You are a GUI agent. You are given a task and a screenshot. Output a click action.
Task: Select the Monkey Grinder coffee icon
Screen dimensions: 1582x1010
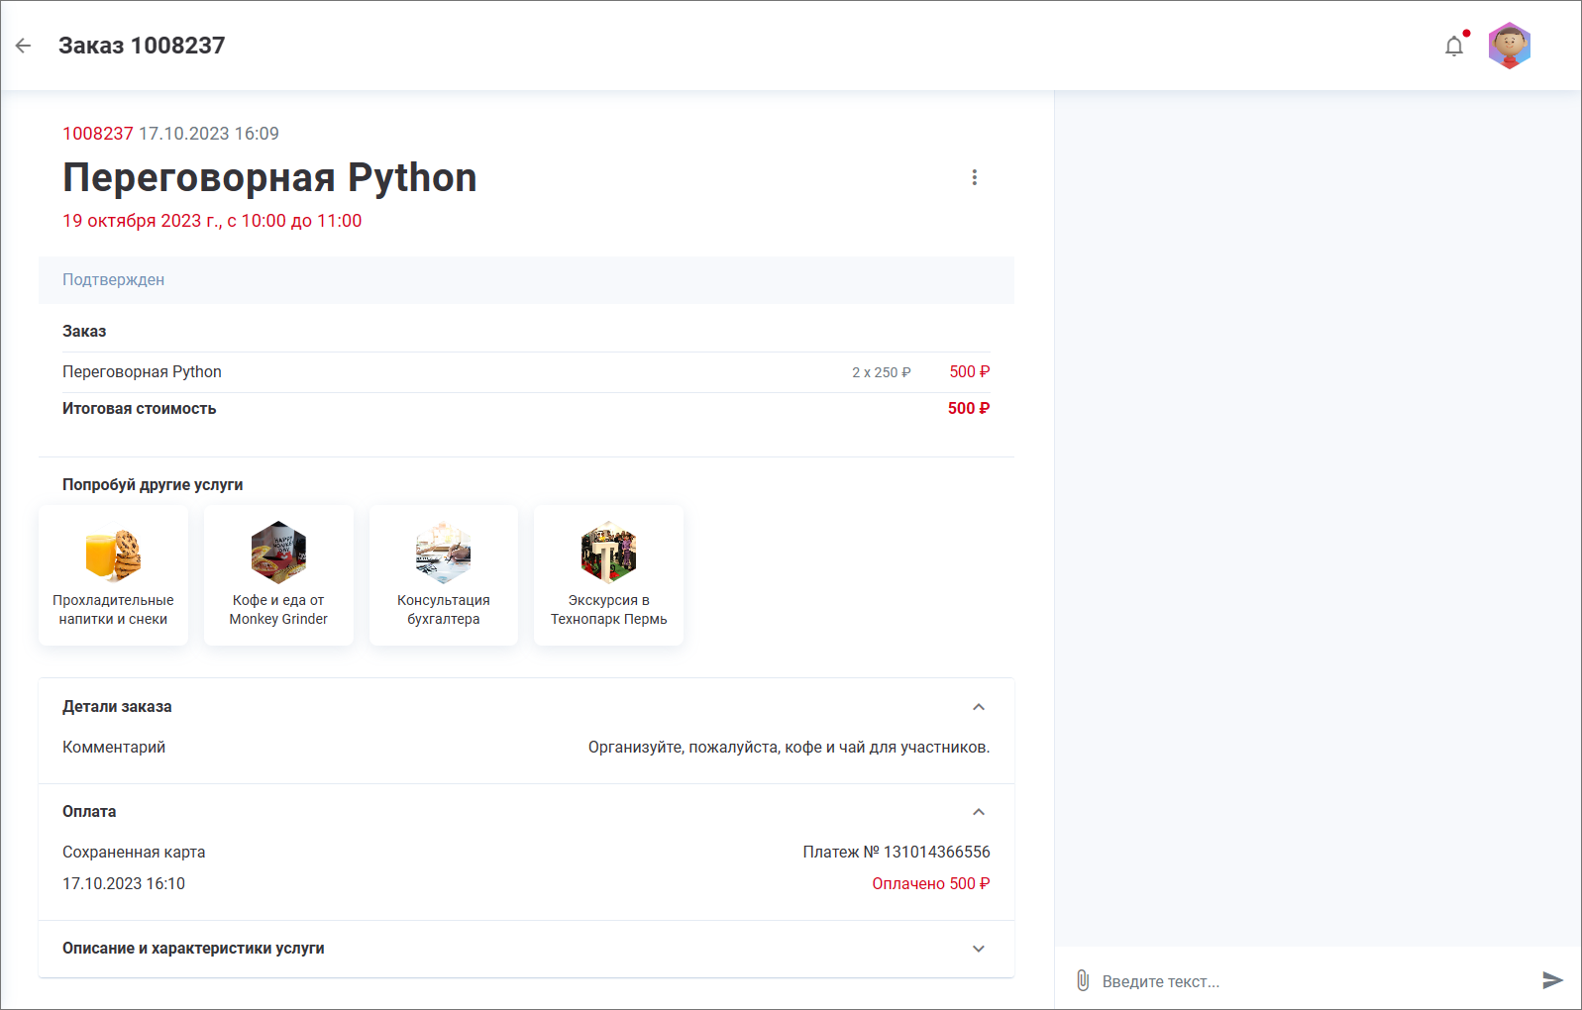278,553
